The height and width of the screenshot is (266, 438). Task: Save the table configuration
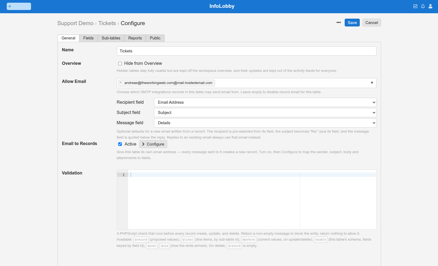[352, 23]
